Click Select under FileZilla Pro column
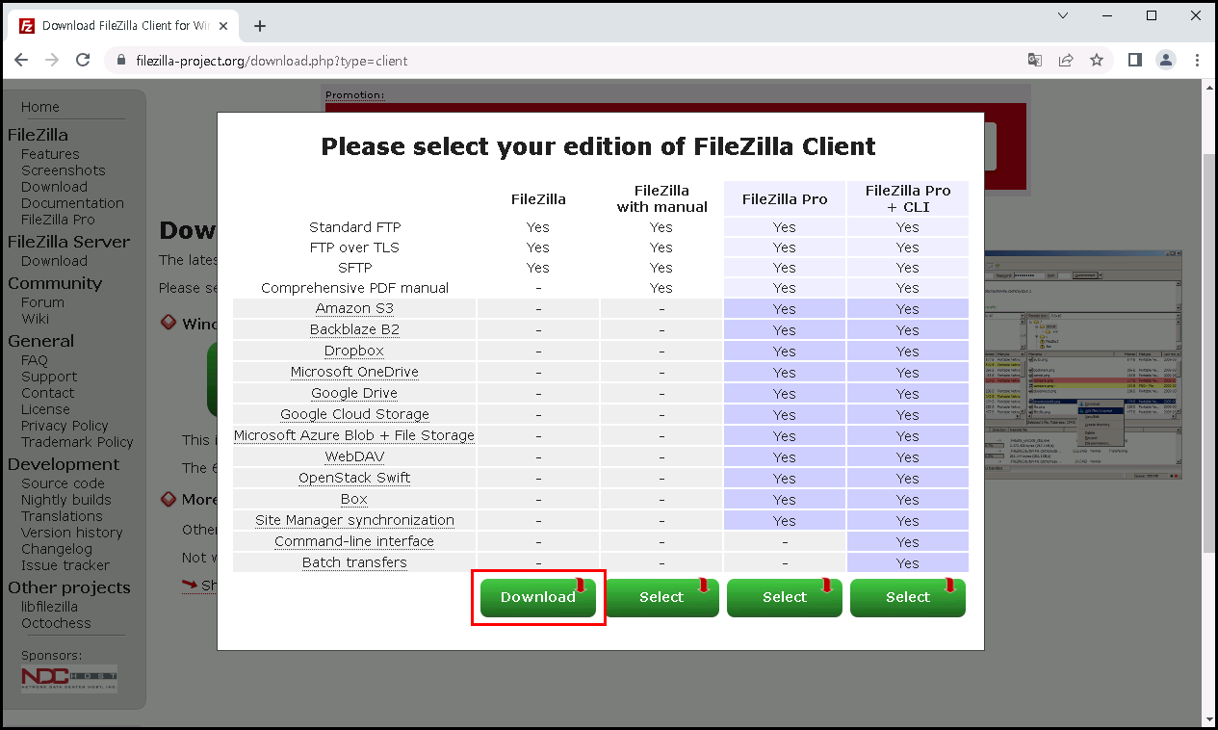1218x730 pixels. pos(785,597)
